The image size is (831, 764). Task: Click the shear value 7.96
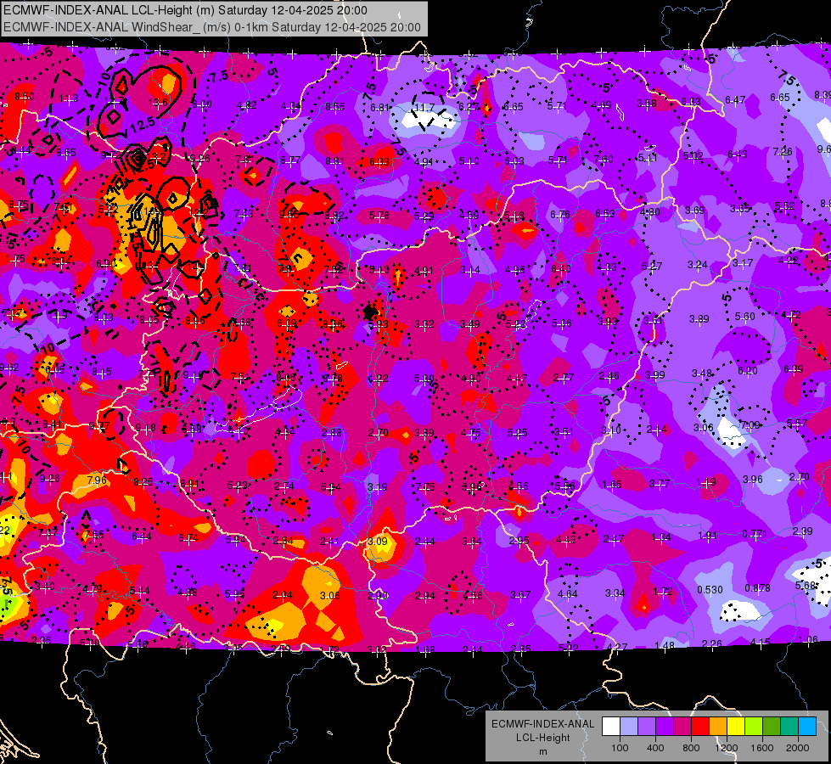pos(97,480)
